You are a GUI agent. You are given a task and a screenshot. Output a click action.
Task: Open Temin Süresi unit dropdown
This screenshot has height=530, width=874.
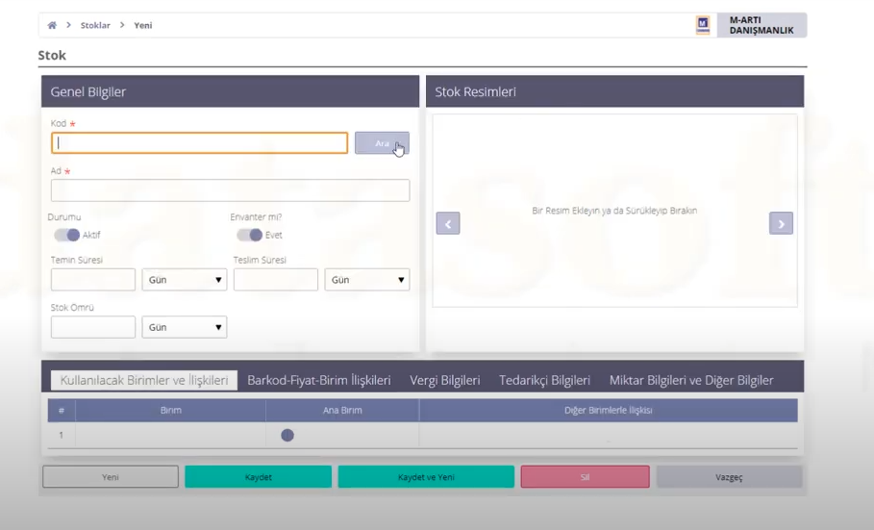coord(185,280)
